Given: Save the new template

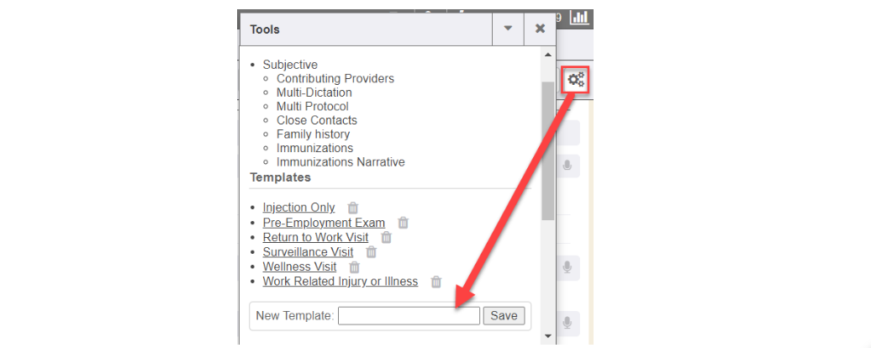Looking at the screenshot, I should click(x=504, y=316).
